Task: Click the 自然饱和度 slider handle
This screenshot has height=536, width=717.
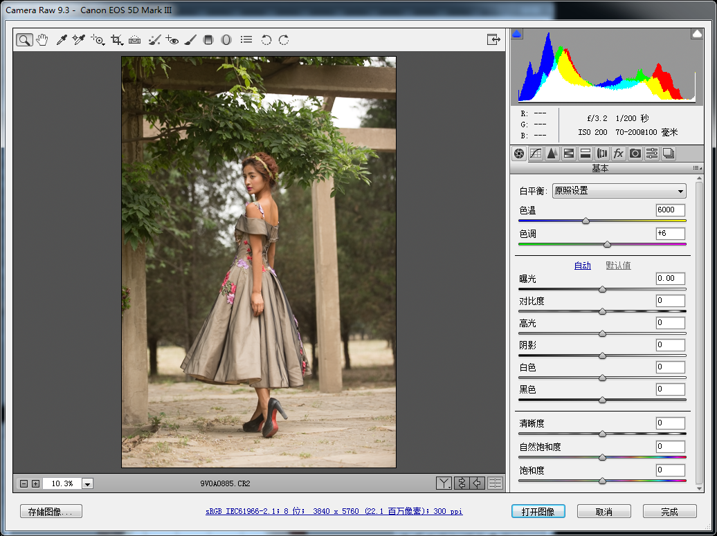Action: point(602,457)
